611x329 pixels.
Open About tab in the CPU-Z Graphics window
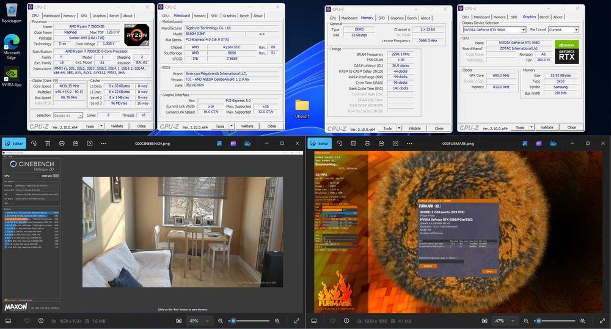[558, 17]
